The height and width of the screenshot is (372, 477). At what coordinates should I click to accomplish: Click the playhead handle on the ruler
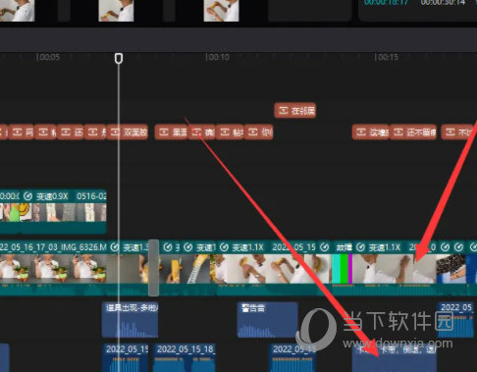pyautogui.click(x=119, y=59)
